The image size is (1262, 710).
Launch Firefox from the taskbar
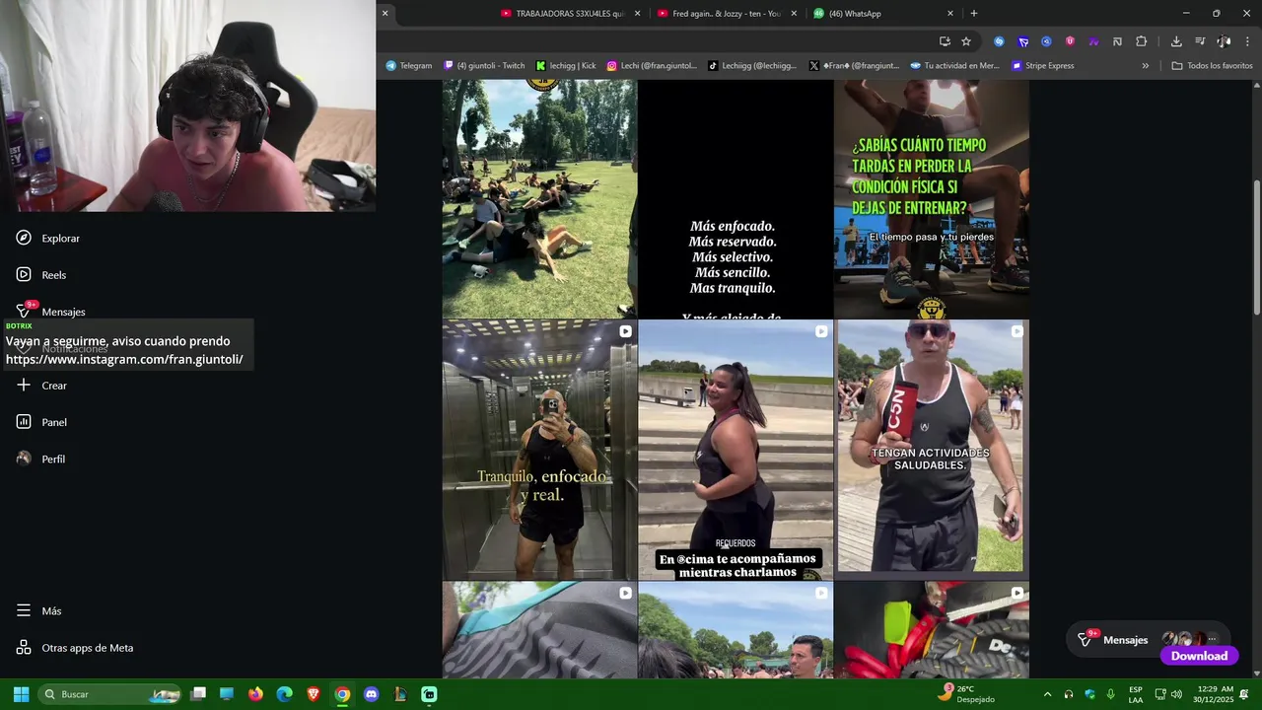tap(256, 694)
